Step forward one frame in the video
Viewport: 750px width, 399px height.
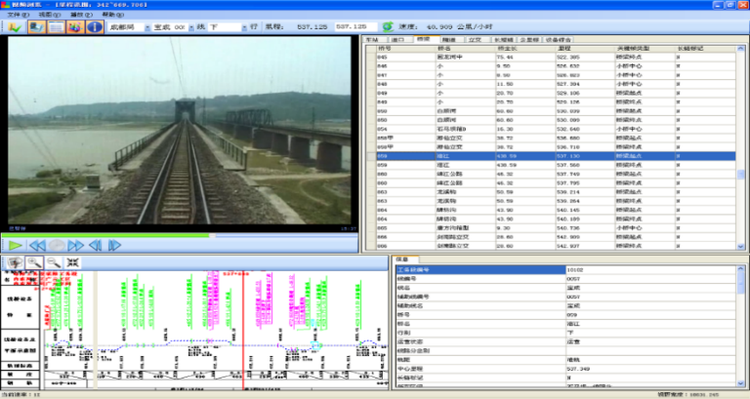click(116, 246)
